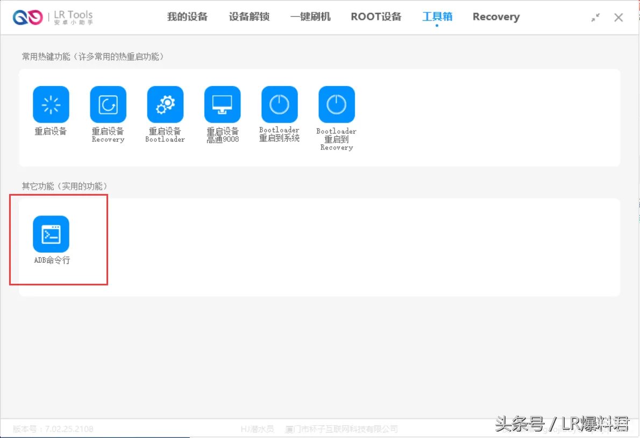Open the 设备解锁 tab

click(248, 17)
